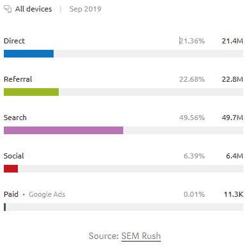The height and width of the screenshot is (246, 249).
Task: Select the Social traffic label
Action: click(14, 156)
